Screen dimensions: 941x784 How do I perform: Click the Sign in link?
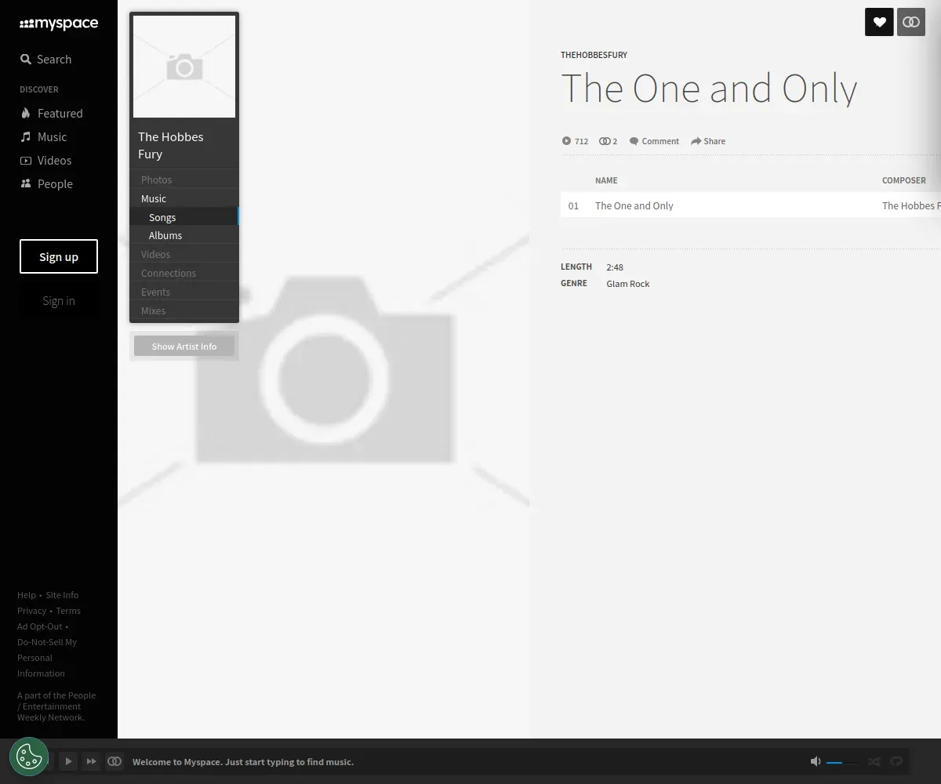[59, 301]
